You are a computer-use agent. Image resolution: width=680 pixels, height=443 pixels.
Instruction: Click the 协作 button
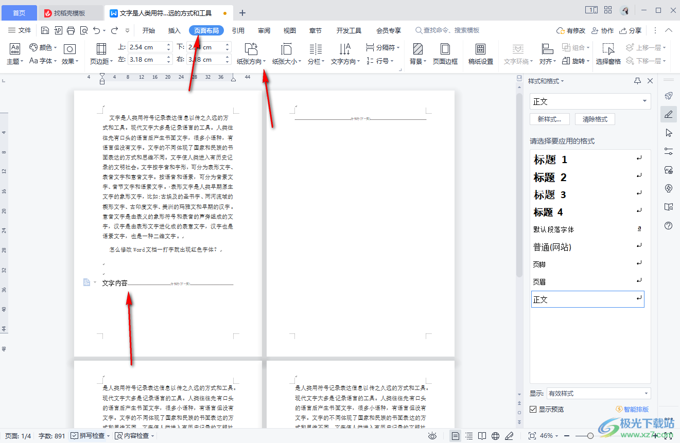[603, 30]
